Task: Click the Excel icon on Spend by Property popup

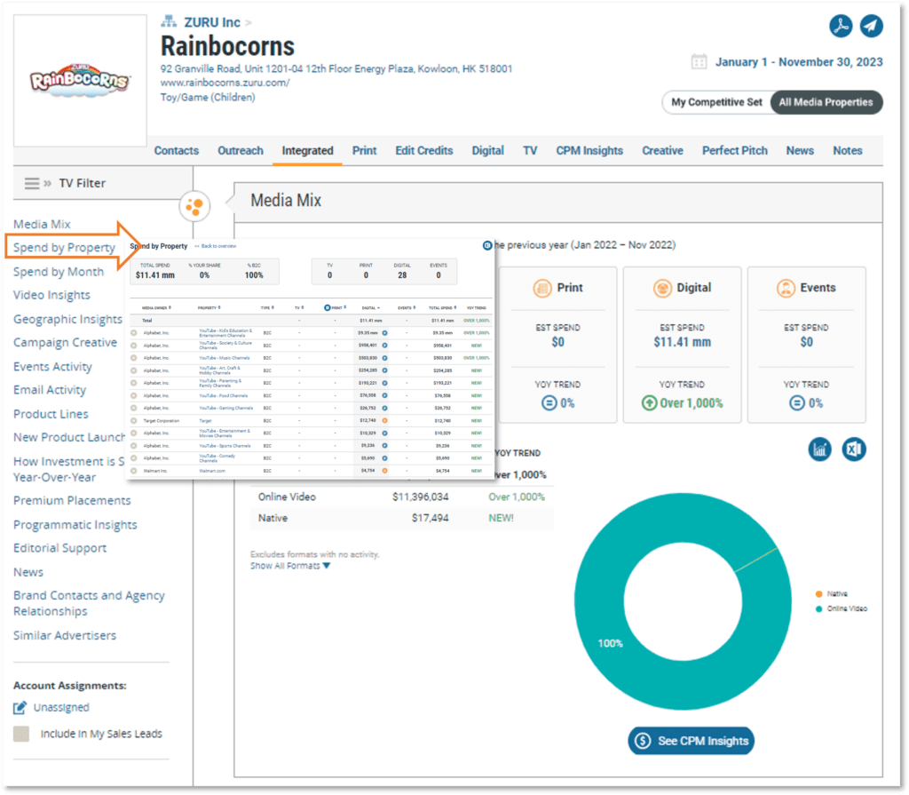Action: point(487,245)
